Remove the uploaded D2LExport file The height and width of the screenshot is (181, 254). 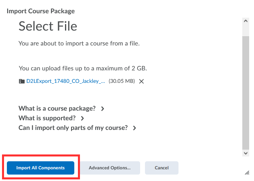(141, 81)
